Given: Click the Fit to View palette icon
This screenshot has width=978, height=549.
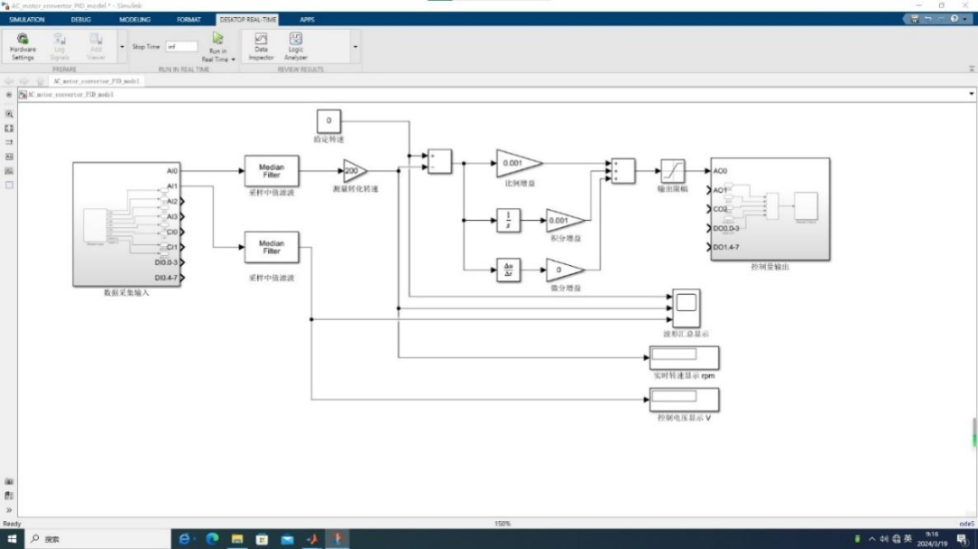Looking at the screenshot, I should click(9, 128).
